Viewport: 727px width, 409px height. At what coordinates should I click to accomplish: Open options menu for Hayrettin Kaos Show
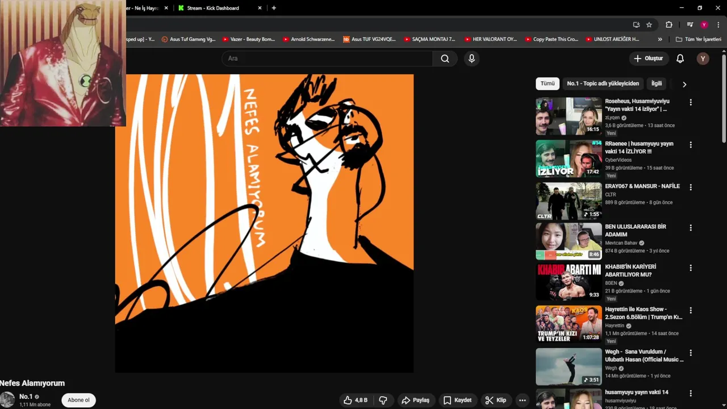691,311
